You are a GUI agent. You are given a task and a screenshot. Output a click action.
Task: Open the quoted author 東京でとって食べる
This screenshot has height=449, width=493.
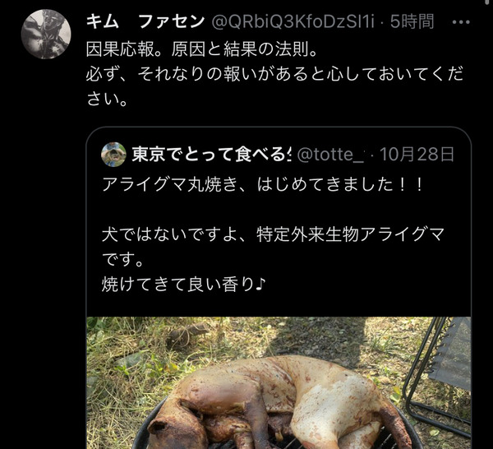click(x=211, y=154)
